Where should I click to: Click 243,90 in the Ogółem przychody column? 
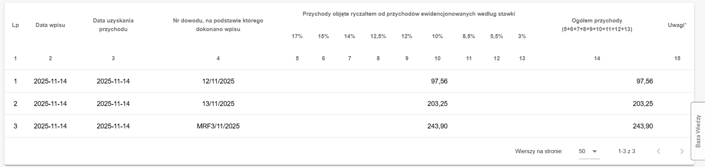pos(643,126)
